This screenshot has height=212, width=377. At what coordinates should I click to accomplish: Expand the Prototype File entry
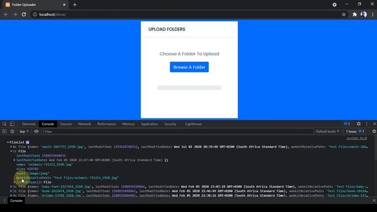pos(14,182)
